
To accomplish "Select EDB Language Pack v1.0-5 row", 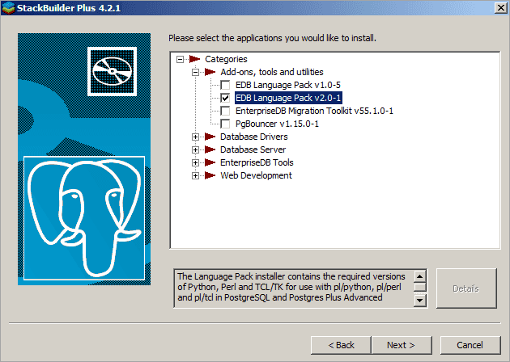I will (288, 85).
